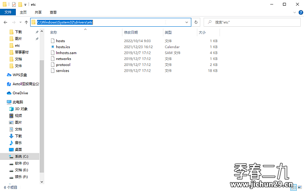Expand the address bar history dropdown
Viewport: 304px width, 191px height.
click(186, 22)
